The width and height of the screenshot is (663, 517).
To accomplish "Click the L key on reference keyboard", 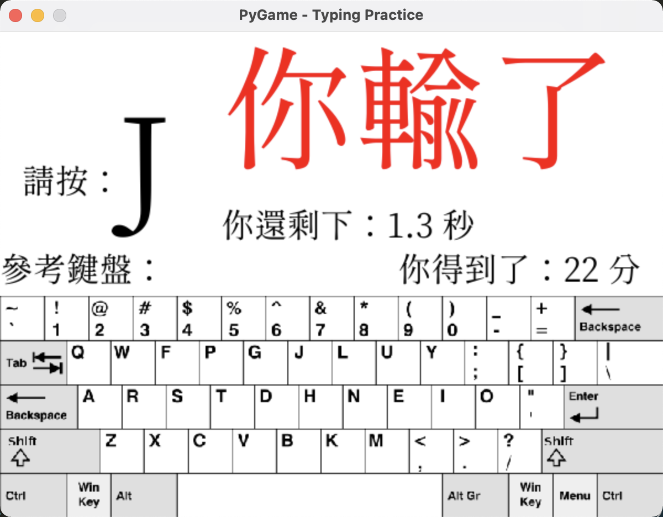I will tap(354, 363).
